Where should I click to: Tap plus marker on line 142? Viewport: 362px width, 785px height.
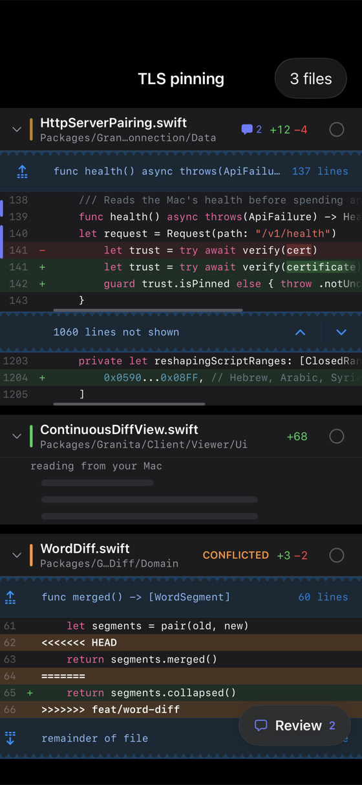(x=43, y=284)
